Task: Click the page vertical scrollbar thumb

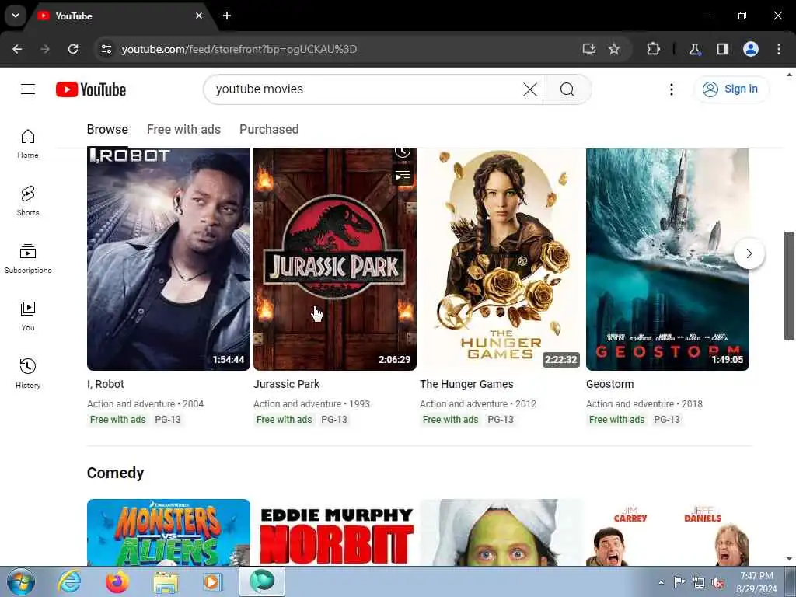Action: [789, 285]
